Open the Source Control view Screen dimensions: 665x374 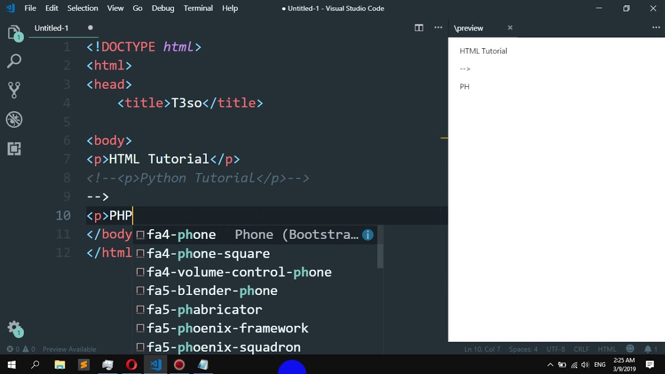tap(14, 90)
